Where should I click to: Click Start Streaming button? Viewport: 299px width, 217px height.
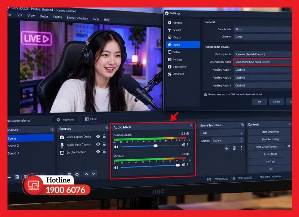[x=270, y=132]
